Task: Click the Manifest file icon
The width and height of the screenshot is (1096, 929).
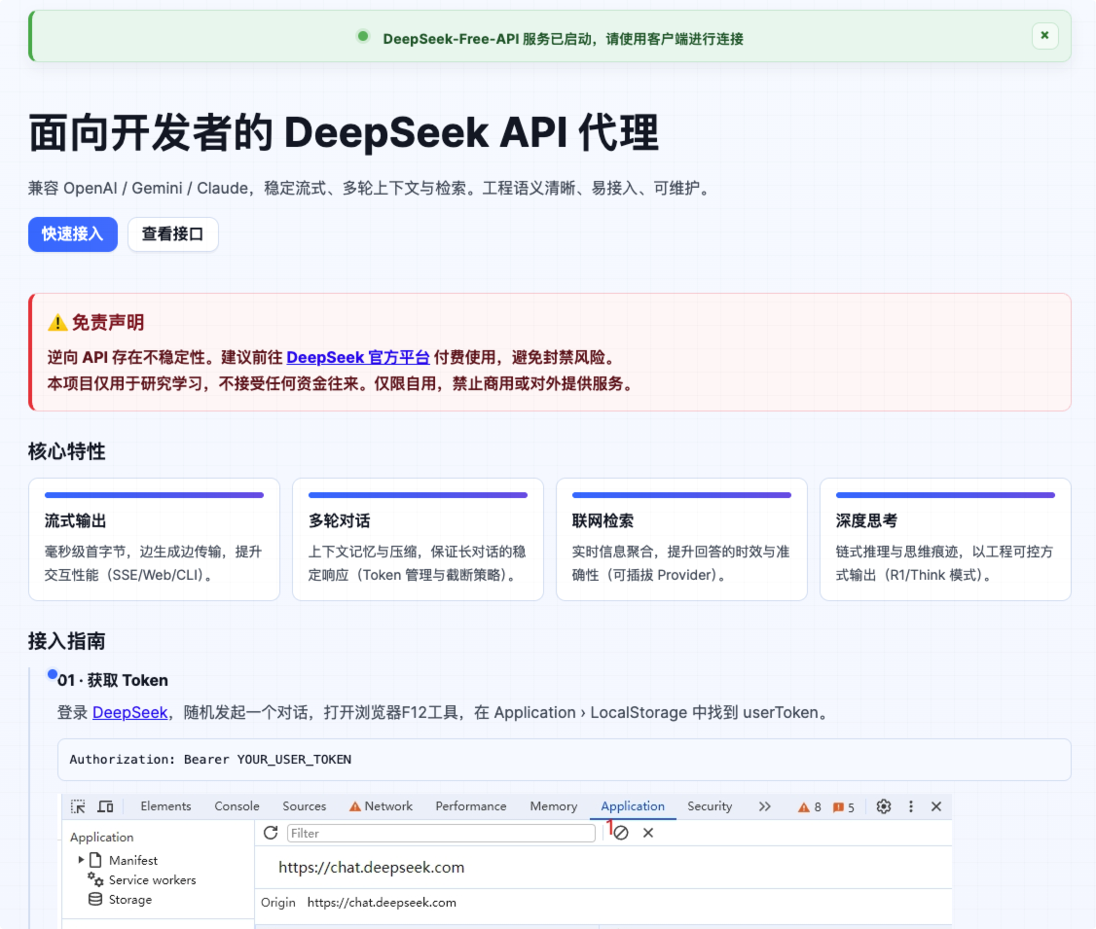Action: coord(95,860)
